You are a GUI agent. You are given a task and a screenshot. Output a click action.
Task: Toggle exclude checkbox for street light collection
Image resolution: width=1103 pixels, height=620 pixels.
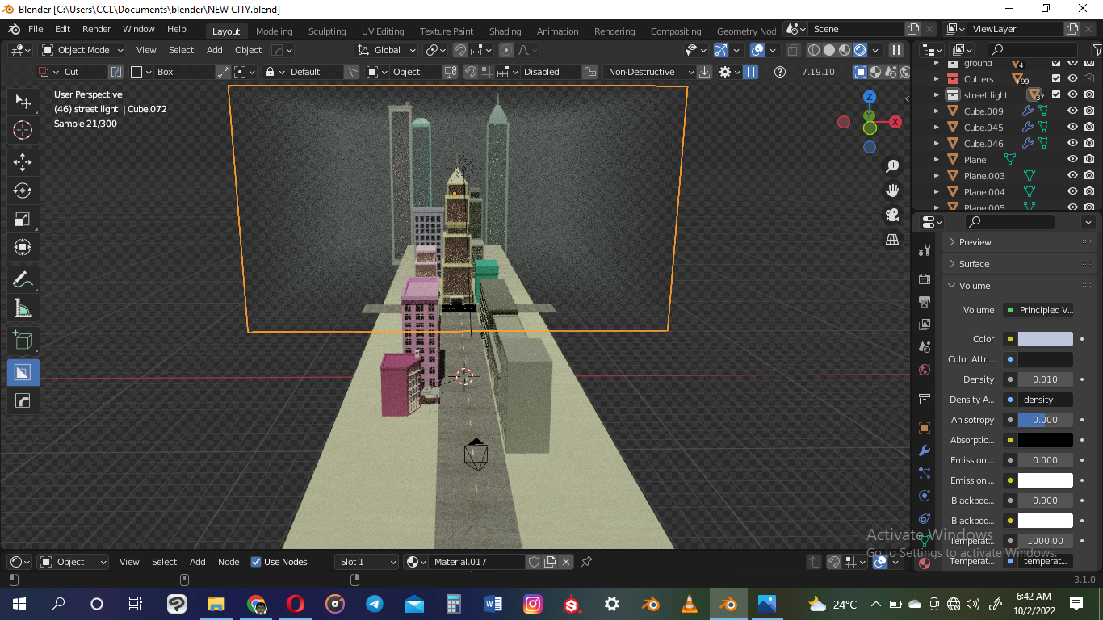1056,94
